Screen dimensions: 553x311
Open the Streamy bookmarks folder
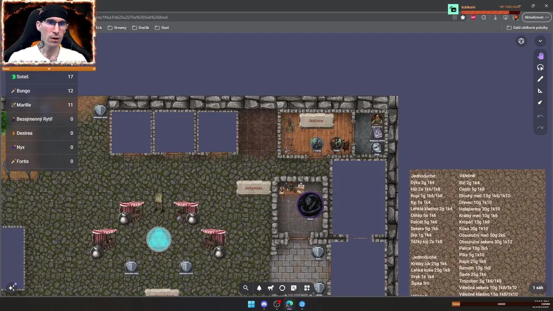(x=117, y=28)
